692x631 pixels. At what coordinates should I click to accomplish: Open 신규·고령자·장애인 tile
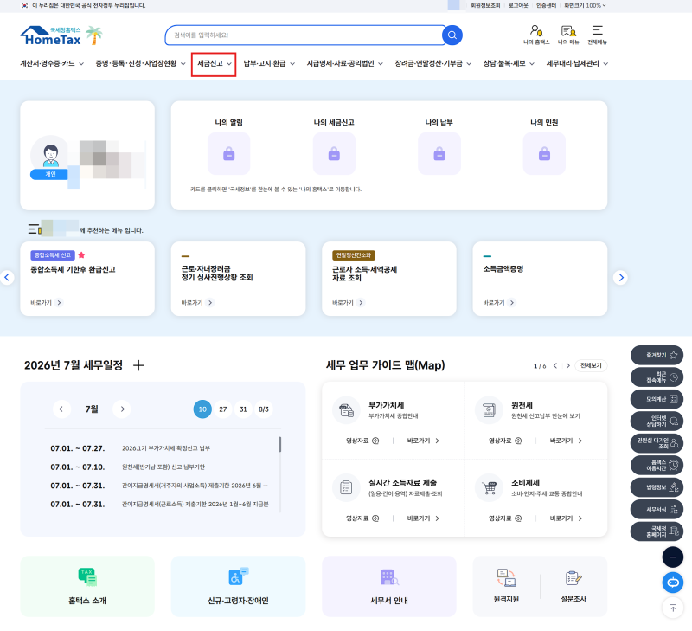tap(239, 586)
